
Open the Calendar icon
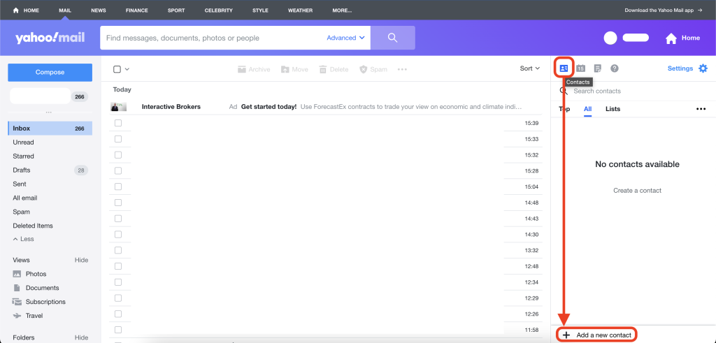pos(580,68)
